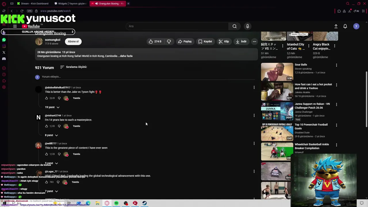Reload the page with the refresh button
The height and width of the screenshot is (207, 368).
point(22,11)
